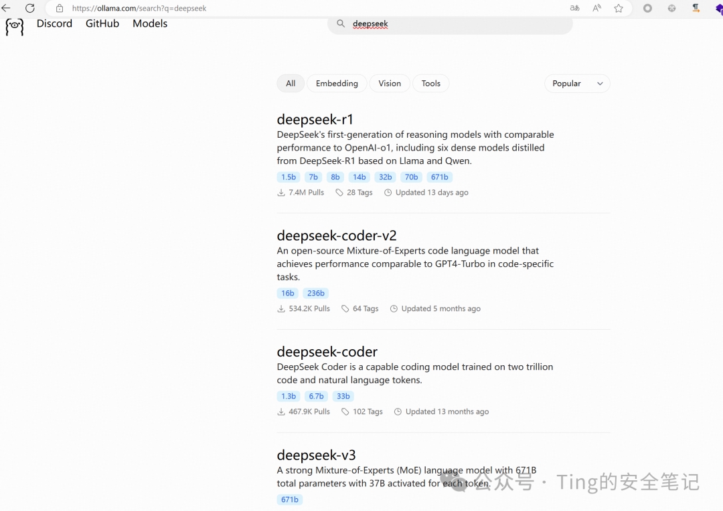Image resolution: width=723 pixels, height=511 pixels.
Task: Open the deepseek-coder-v2 model title
Action: (337, 235)
